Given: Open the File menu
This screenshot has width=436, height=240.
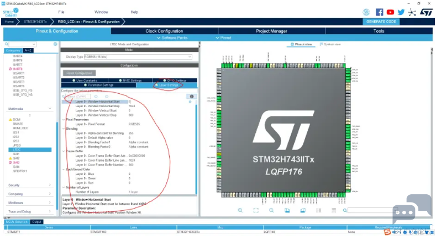Looking at the screenshot, I should pyautogui.click(x=61, y=12).
